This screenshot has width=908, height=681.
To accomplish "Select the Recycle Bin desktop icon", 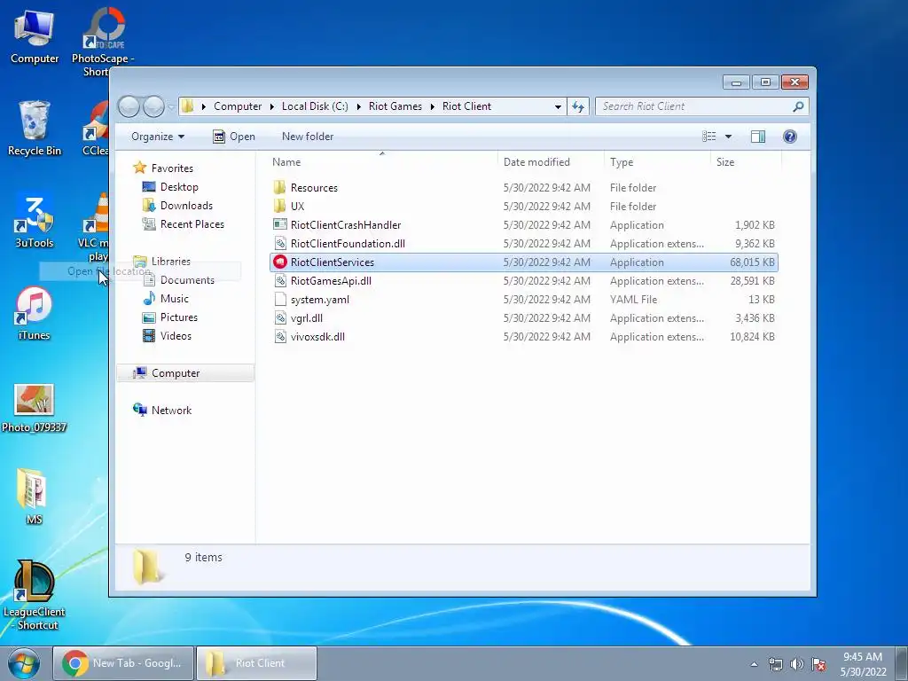I will pyautogui.click(x=35, y=129).
